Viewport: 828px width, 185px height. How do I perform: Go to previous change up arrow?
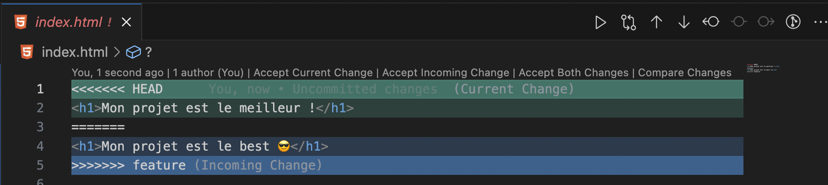(656, 22)
